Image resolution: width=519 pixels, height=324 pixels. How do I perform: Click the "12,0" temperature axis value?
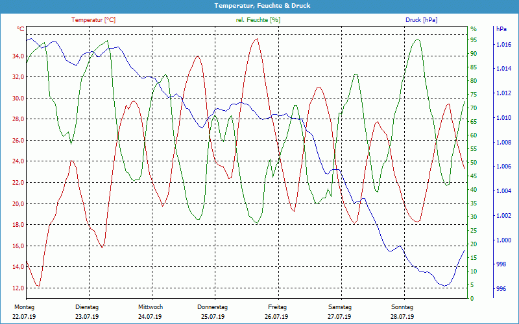pos(18,288)
